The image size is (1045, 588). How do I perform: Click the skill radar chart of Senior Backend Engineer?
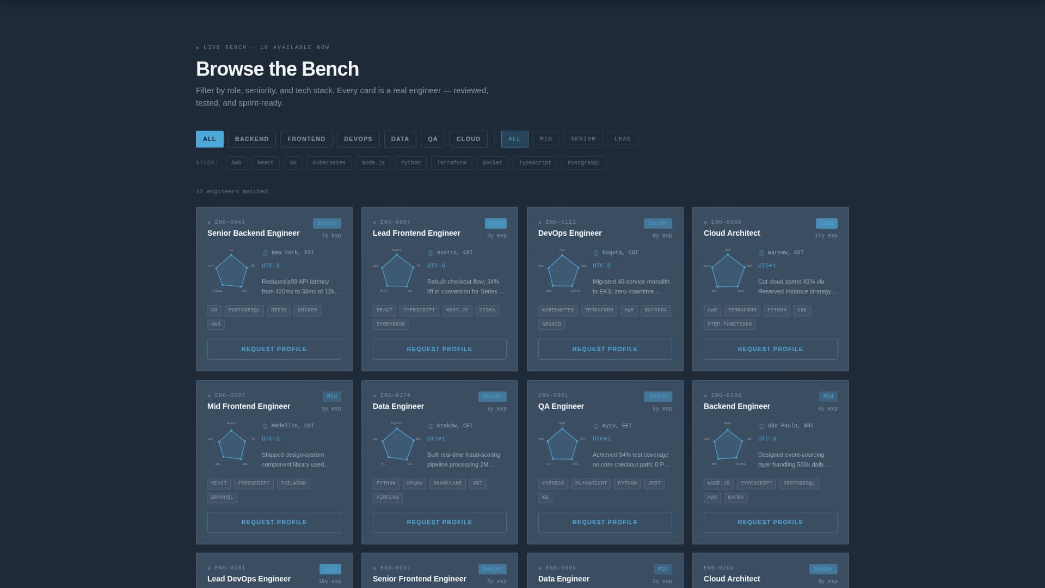point(231,271)
